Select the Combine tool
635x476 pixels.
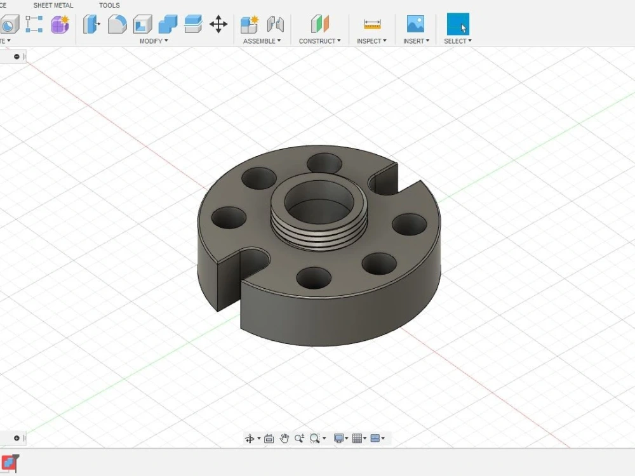click(168, 24)
